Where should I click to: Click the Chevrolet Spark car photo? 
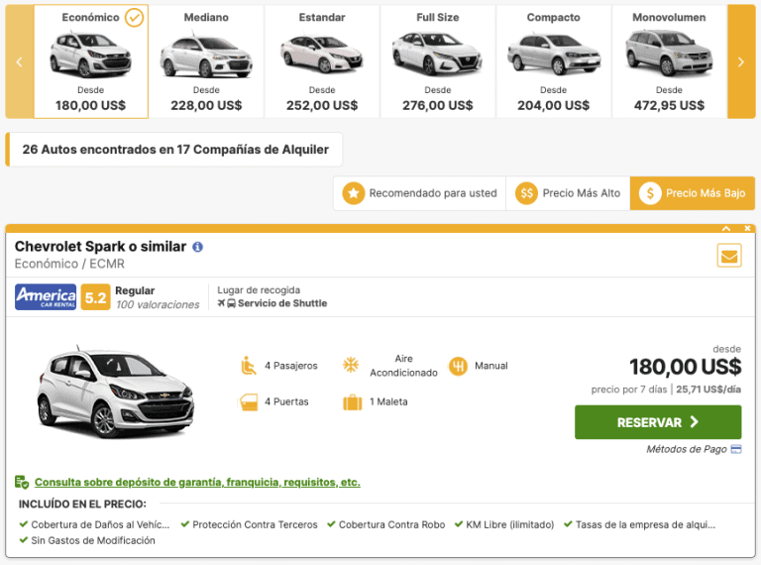click(x=117, y=387)
